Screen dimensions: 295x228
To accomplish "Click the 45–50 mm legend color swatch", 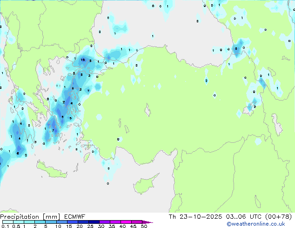I will [137, 222].
